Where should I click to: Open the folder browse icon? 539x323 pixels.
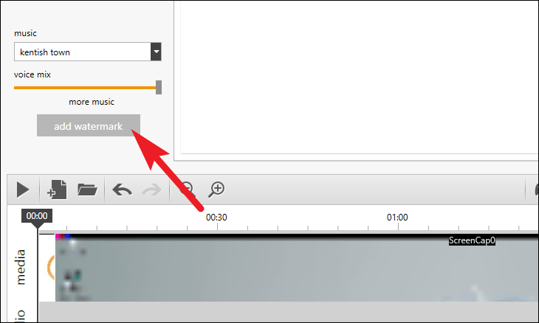pyautogui.click(x=87, y=190)
